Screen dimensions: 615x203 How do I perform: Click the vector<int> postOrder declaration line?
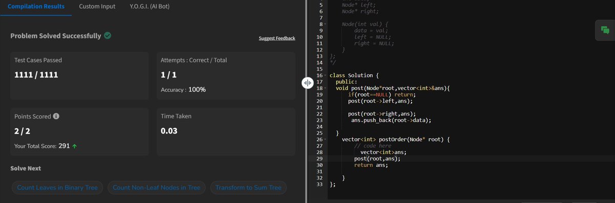coord(396,139)
